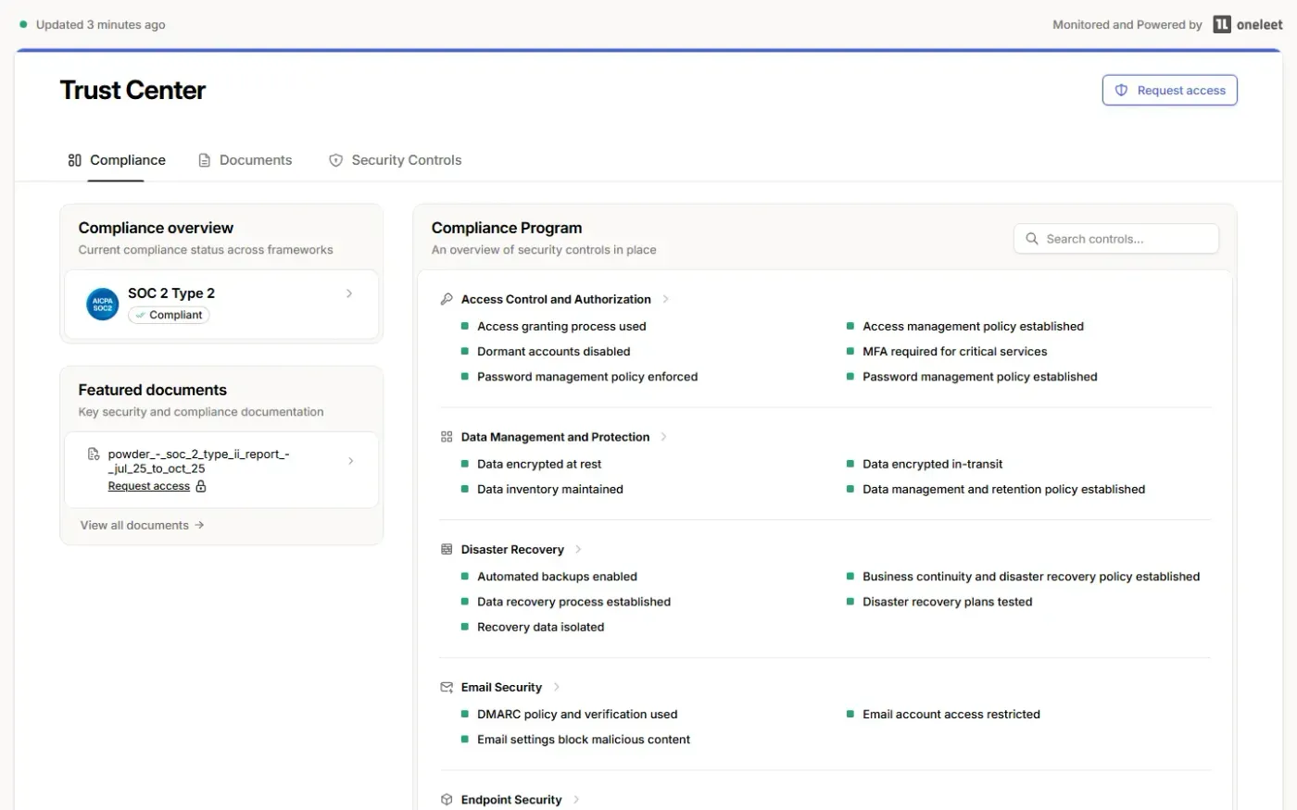Image resolution: width=1297 pixels, height=810 pixels.
Task: Switch to the Documents tab
Action: point(246,160)
